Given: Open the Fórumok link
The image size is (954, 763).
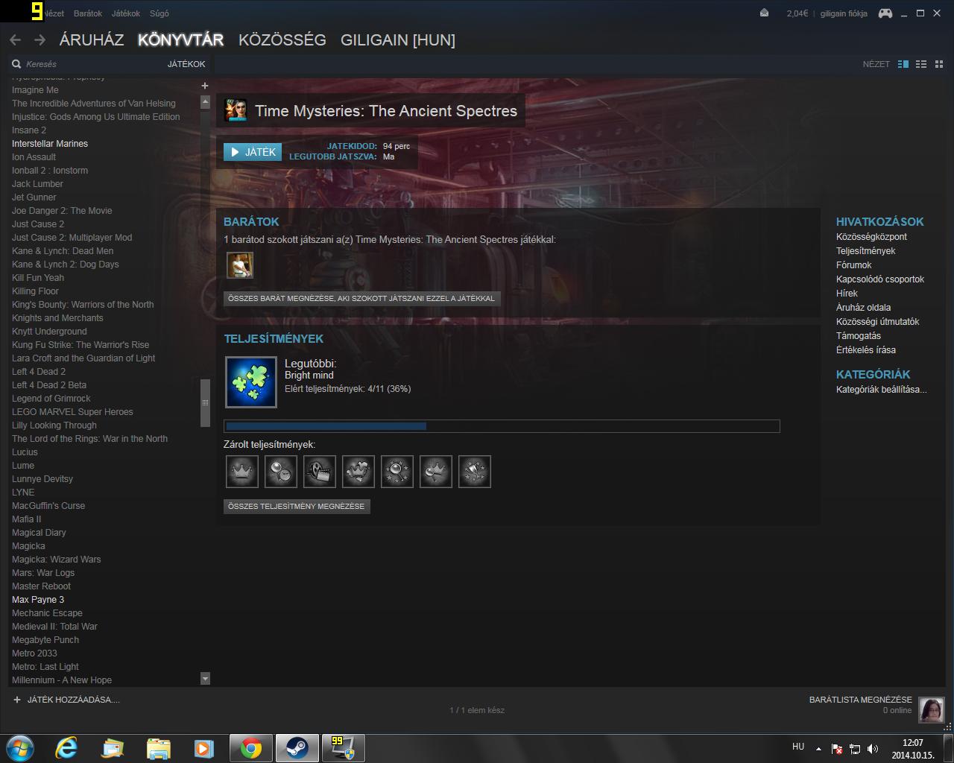Looking at the screenshot, I should tap(853, 265).
